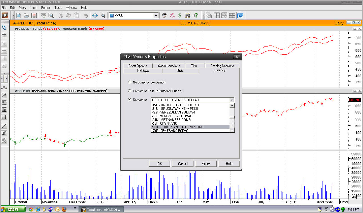Viewport: 363px width, 213px height.
Task: Open the Indicator Builder function icon
Action: (172, 16)
